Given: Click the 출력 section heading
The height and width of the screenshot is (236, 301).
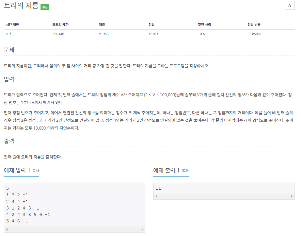Looking at the screenshot, I should (9, 141).
